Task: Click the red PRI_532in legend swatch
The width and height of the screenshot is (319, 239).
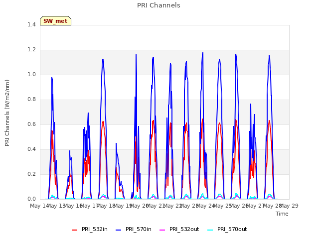Action: (75, 230)
